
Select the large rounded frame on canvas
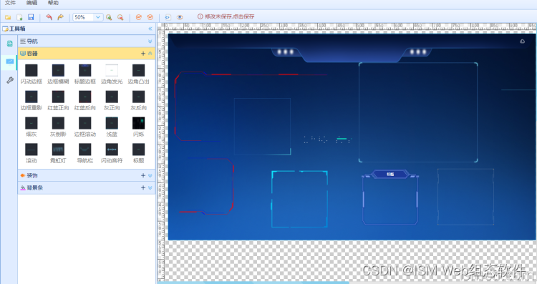[x=418, y=112]
